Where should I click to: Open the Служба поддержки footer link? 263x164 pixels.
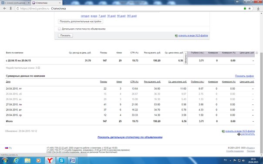235,151
